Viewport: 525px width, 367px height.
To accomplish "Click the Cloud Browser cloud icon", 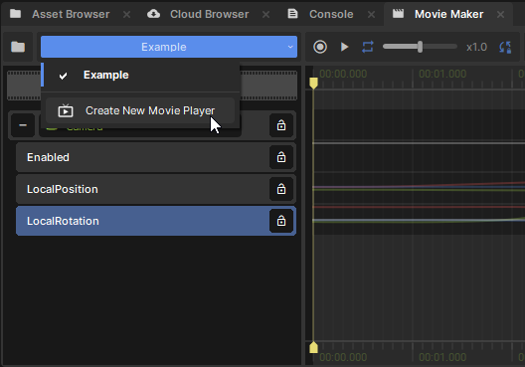I will 154,14.
